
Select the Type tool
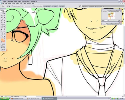(4, 29)
